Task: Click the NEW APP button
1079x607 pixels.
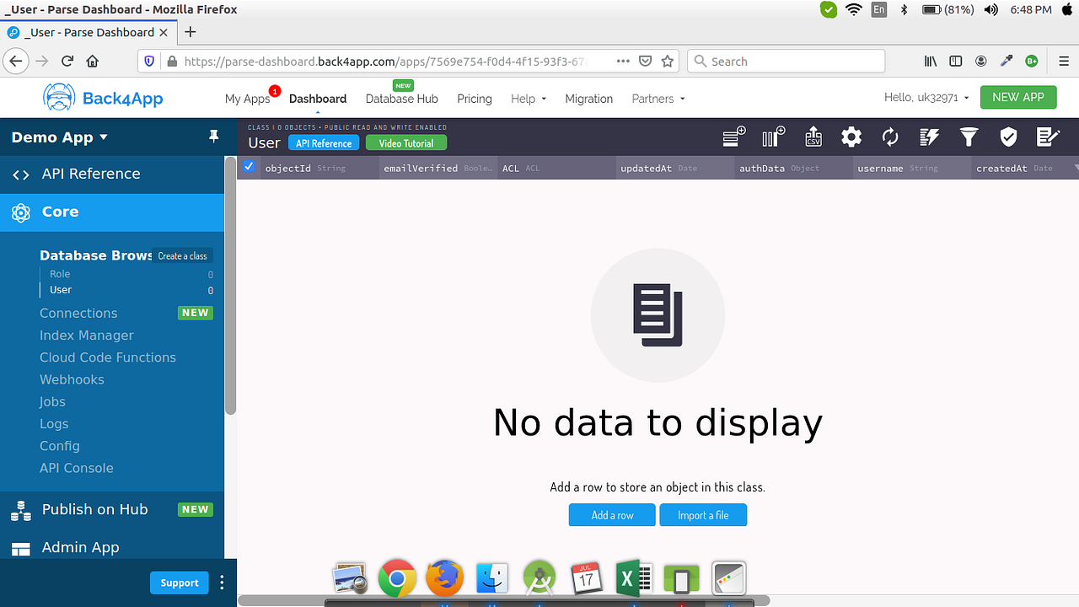Action: pos(1017,97)
